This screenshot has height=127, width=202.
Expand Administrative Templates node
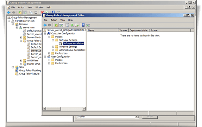(53, 50)
